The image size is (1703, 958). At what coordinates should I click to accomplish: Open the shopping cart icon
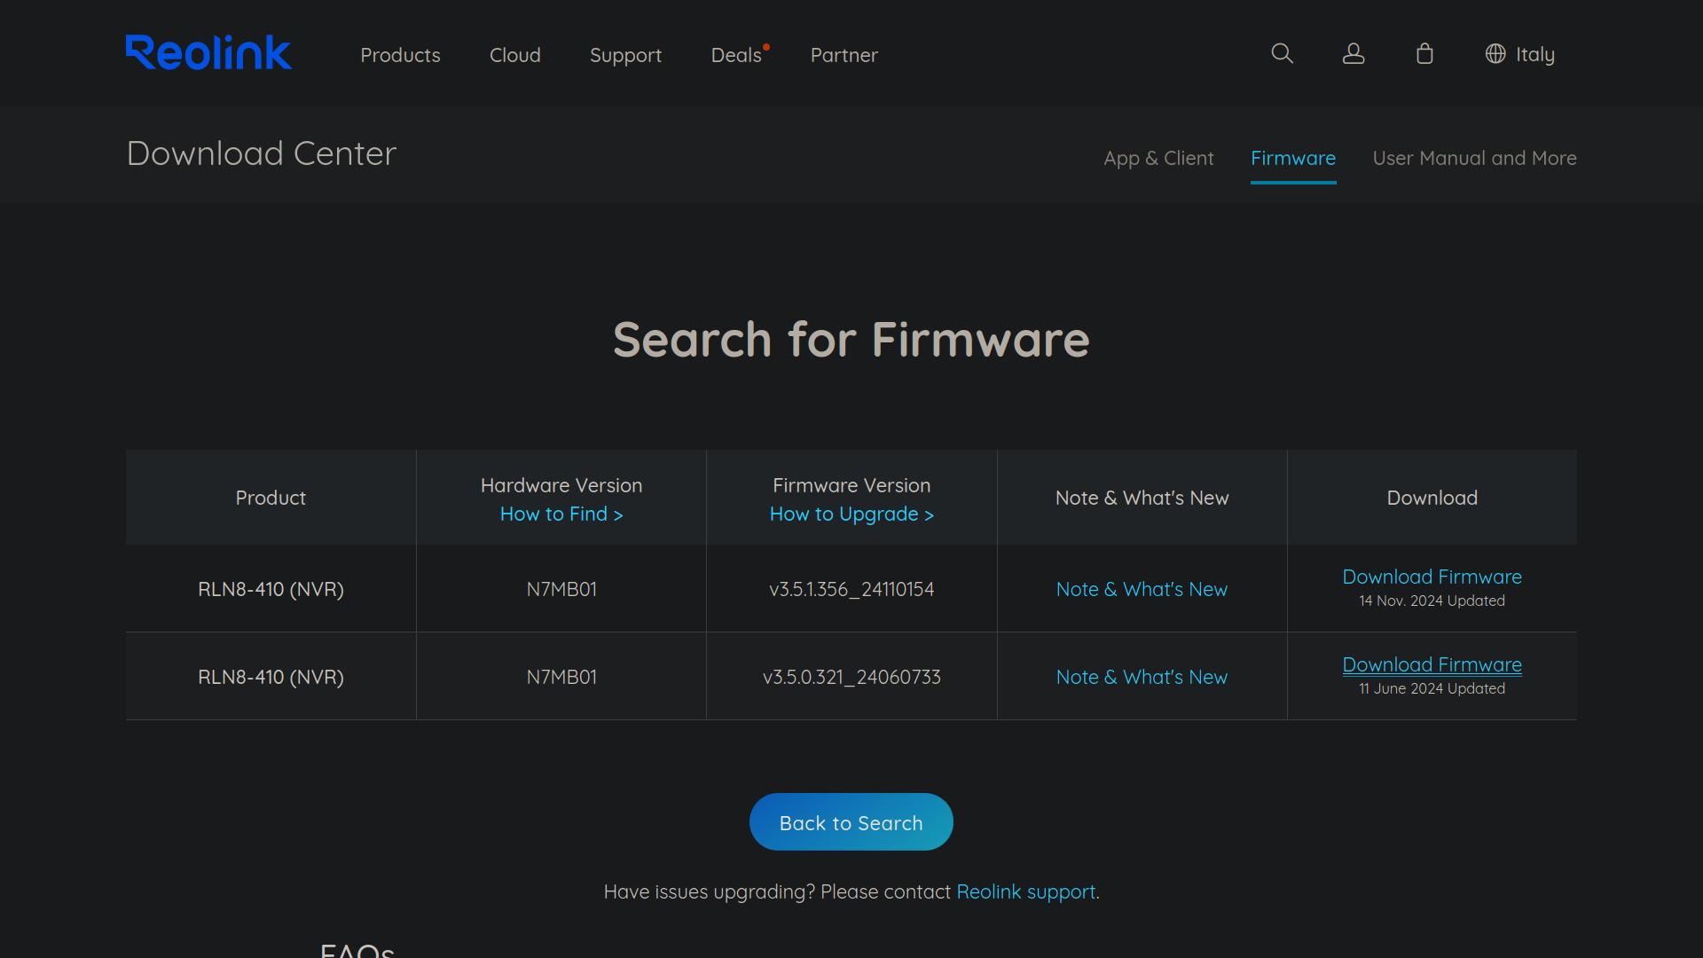[x=1424, y=53]
